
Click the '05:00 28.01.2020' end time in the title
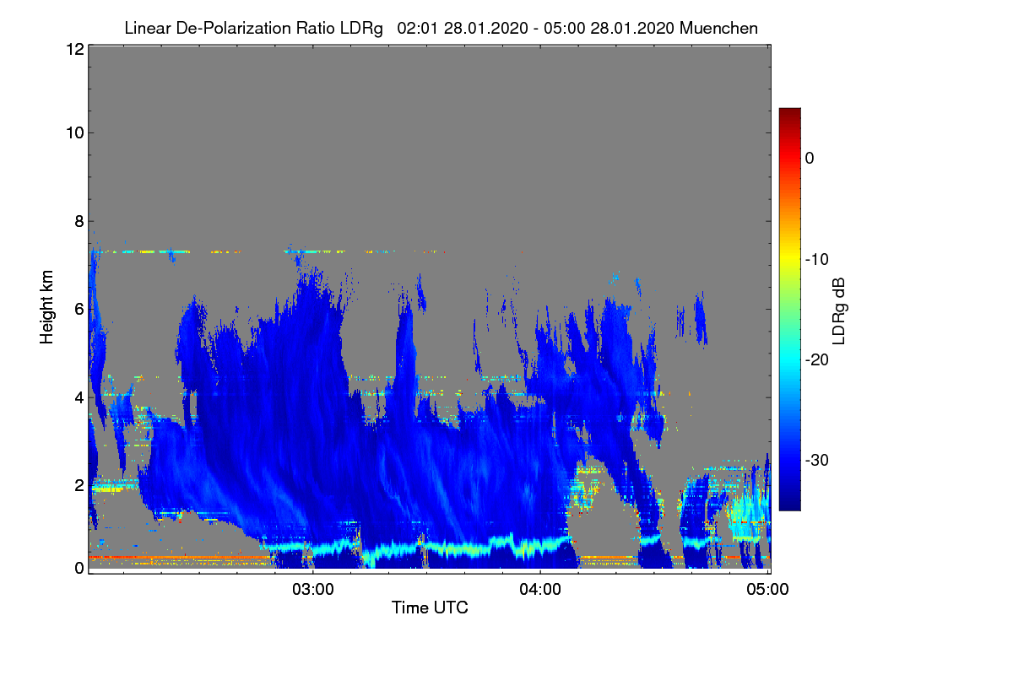(609, 28)
